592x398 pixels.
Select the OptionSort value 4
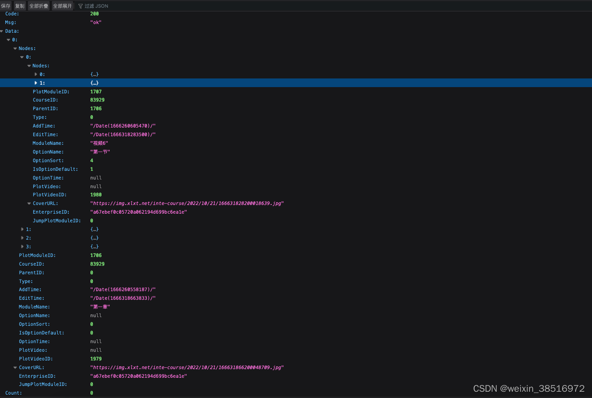(x=91, y=160)
